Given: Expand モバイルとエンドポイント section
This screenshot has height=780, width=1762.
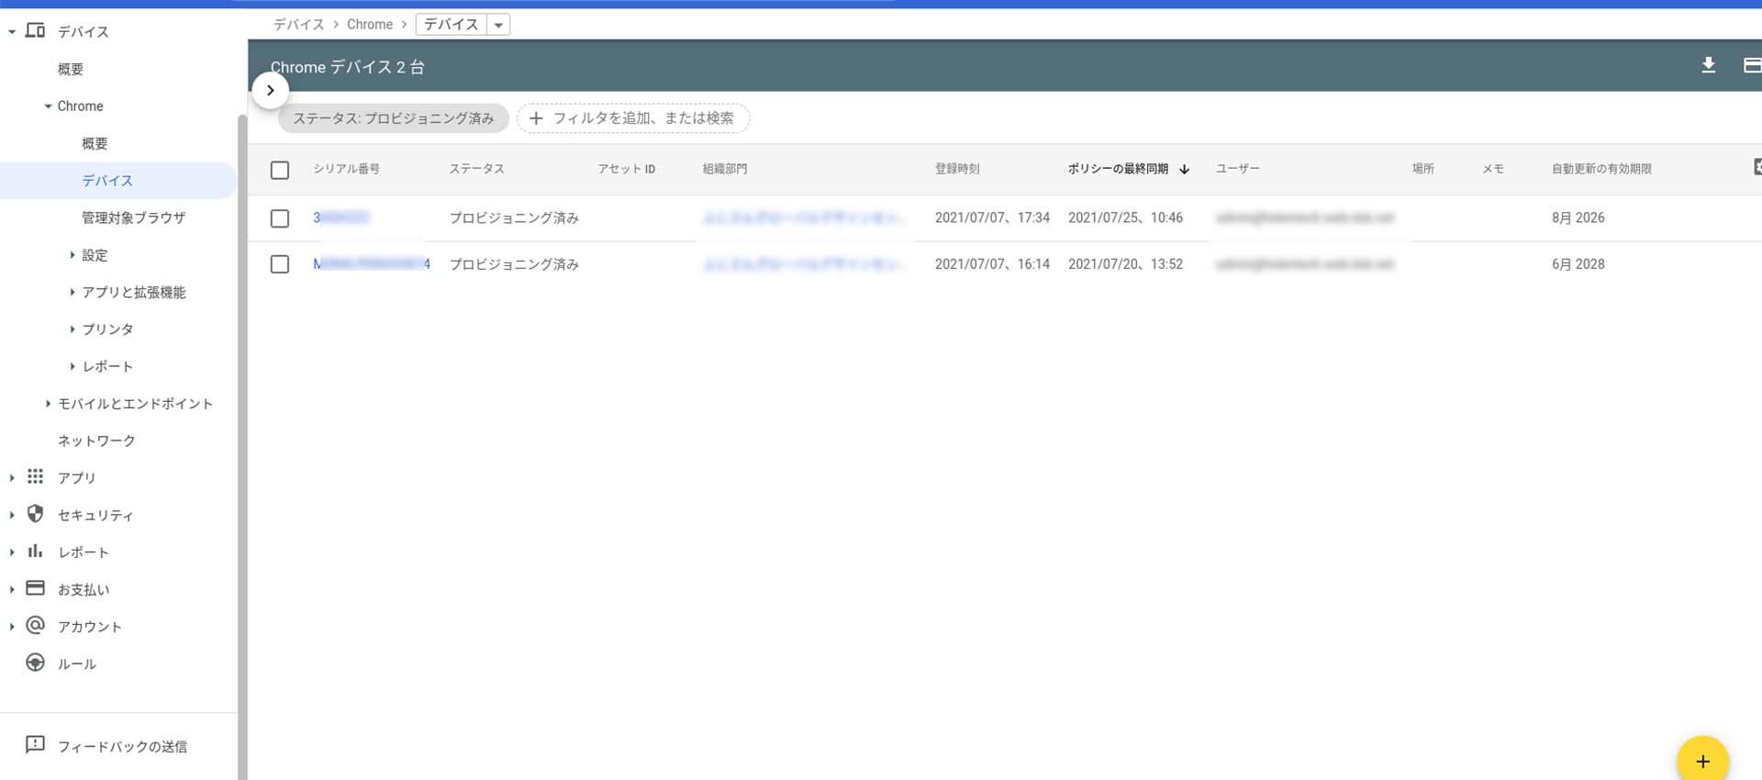Looking at the screenshot, I should click(x=48, y=403).
